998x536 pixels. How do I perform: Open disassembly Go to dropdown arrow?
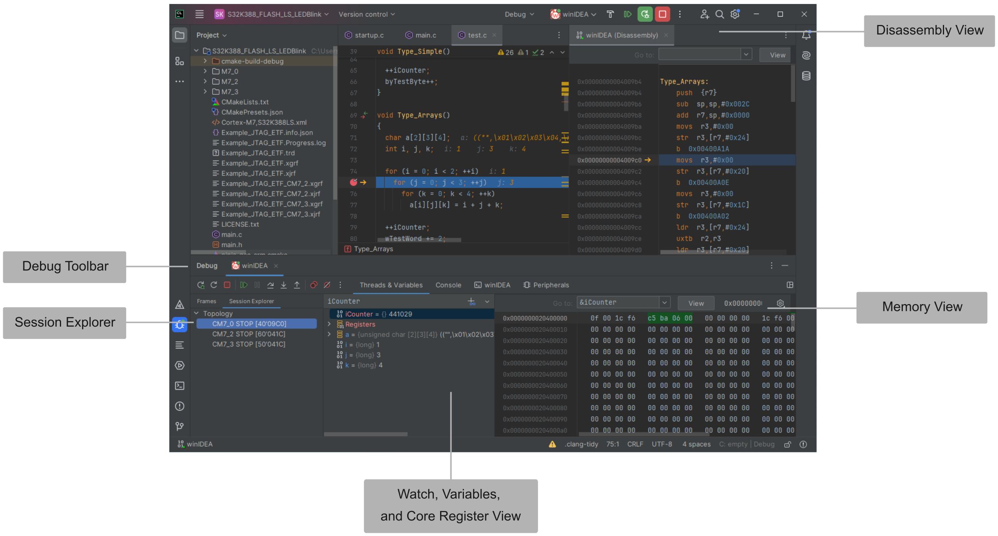[x=746, y=54]
